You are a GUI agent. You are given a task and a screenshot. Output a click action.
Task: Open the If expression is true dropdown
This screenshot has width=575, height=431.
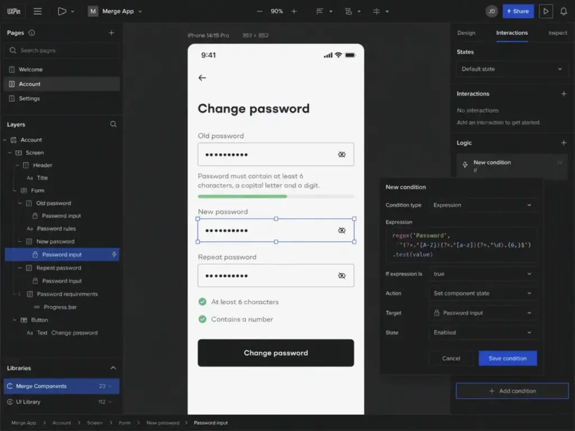click(x=482, y=274)
